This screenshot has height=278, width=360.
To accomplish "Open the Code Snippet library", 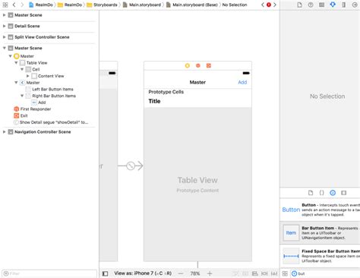I will 321,193.
